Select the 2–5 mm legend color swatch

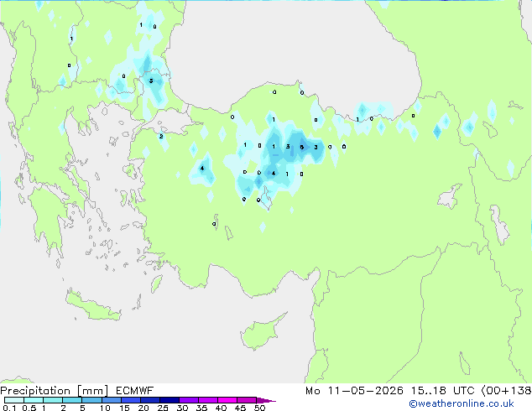click(x=72, y=400)
